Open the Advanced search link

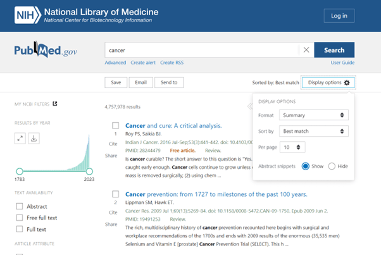tap(115, 63)
